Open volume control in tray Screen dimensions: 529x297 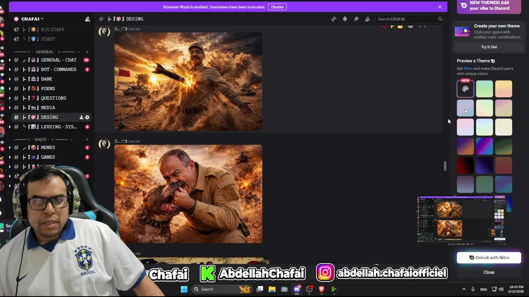click(x=501, y=289)
